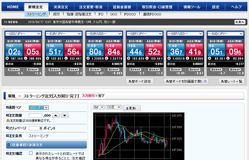Click the 更新 chart refresh button
The height and width of the screenshot is (160, 249).
[x=132, y=108]
